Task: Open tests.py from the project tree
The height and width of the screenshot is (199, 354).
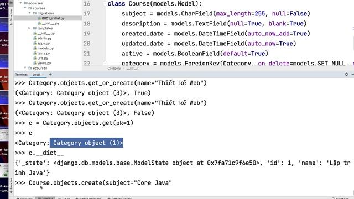Action: tap(43, 53)
